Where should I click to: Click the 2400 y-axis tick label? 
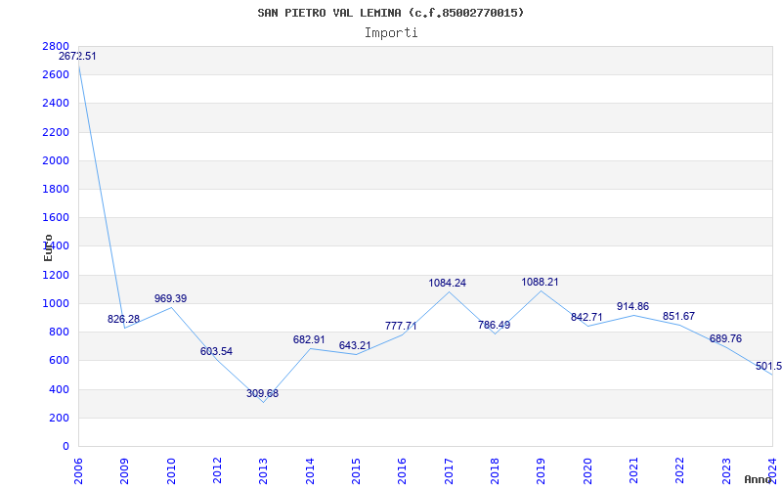point(56,104)
